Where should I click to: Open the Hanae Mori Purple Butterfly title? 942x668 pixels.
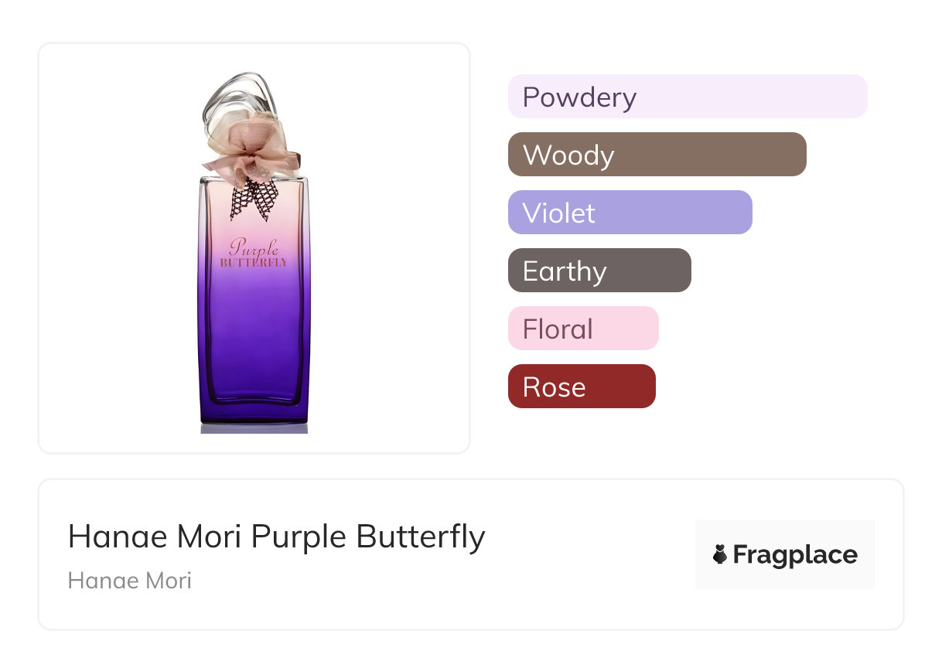pos(276,537)
